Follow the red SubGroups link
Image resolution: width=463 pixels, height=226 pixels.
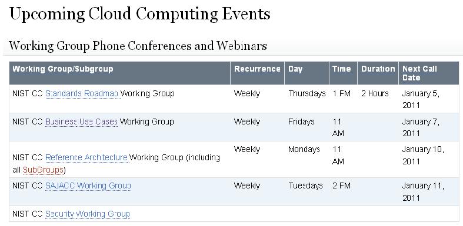click(43, 170)
